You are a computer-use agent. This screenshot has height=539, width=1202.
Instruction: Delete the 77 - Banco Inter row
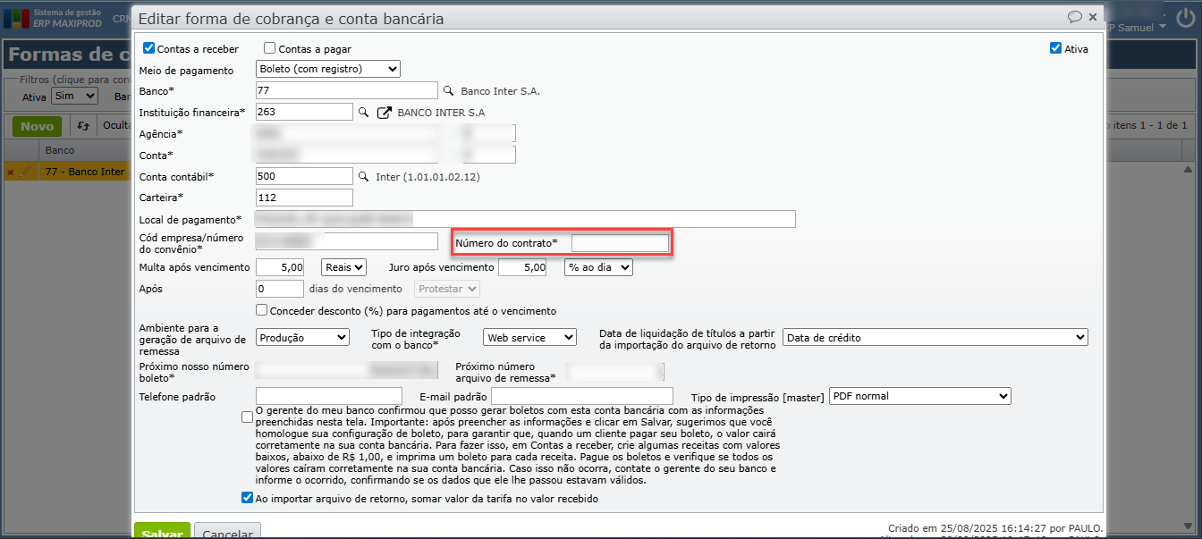coord(11,172)
